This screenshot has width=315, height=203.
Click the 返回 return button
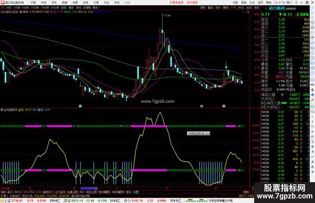pos(257,8)
